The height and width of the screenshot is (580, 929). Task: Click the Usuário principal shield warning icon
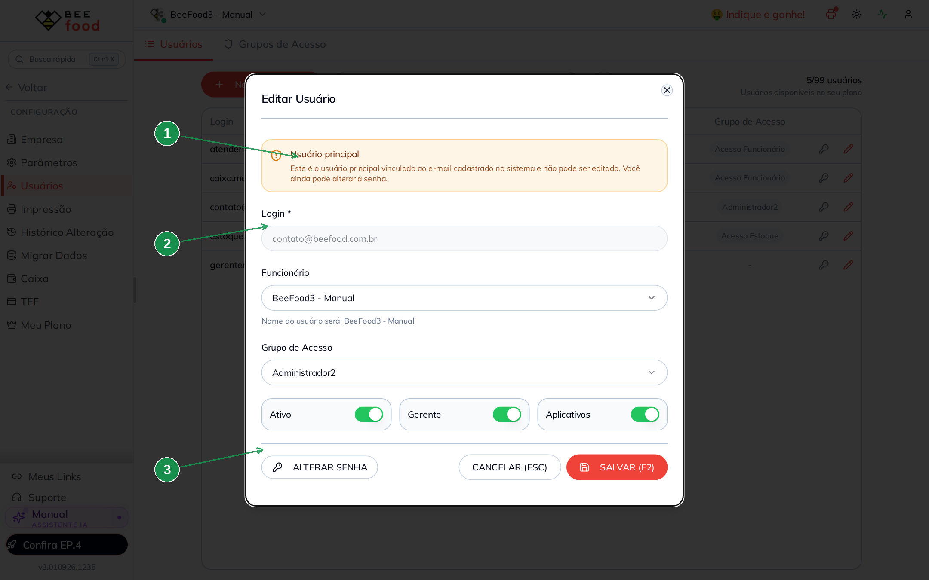[276, 155]
